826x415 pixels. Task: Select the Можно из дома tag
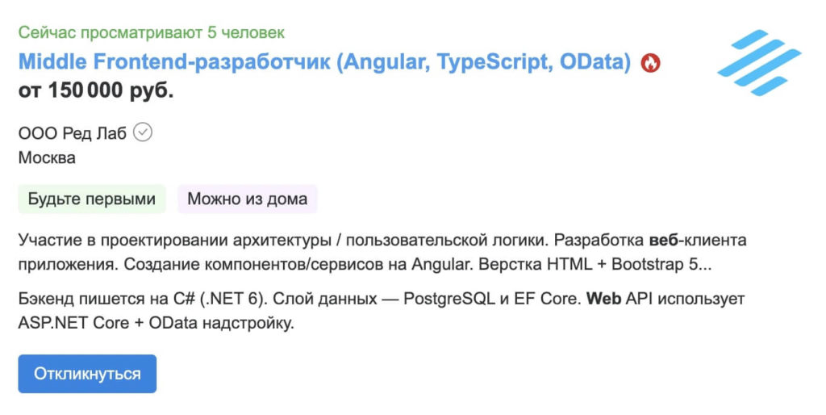[x=248, y=199]
